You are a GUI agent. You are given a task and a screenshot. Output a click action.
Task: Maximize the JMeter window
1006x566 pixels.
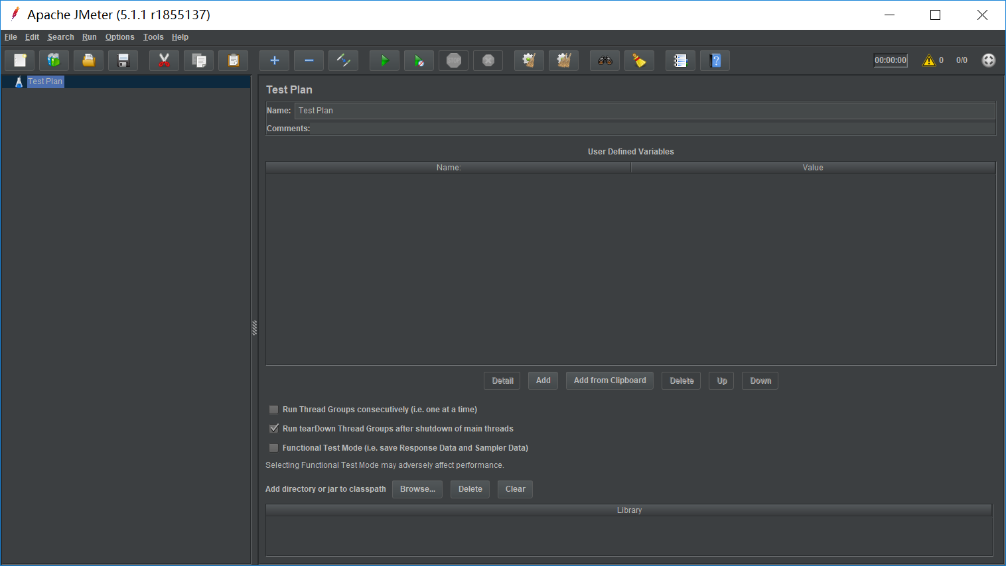point(935,15)
